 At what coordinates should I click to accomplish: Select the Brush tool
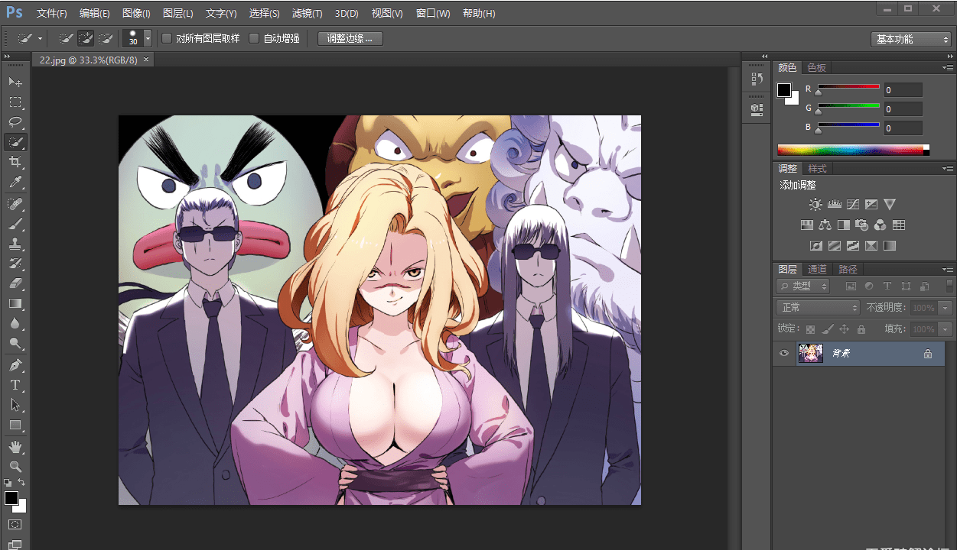click(x=15, y=224)
